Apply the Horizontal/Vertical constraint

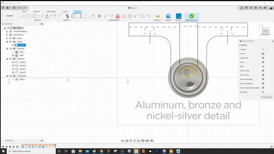(81, 16)
